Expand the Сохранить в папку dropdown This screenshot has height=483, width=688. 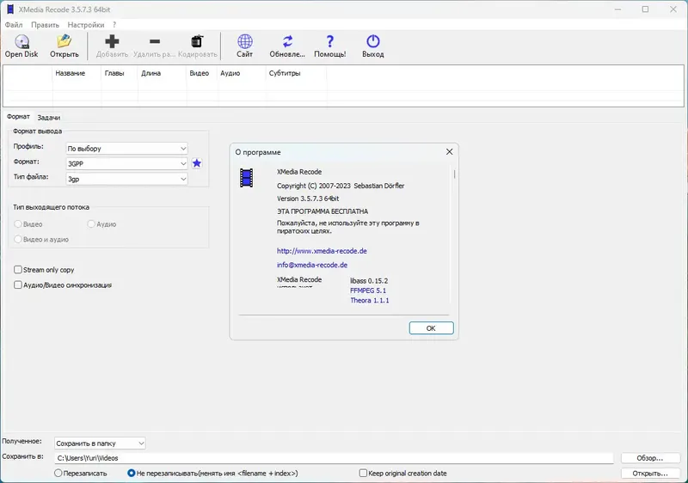[100, 443]
